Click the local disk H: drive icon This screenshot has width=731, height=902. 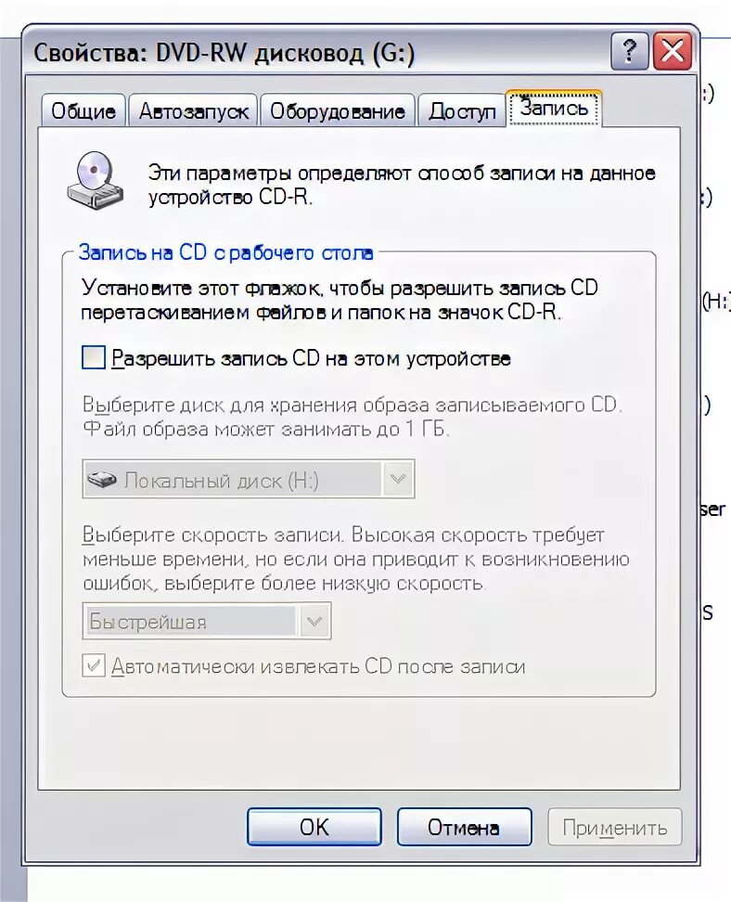(x=102, y=479)
